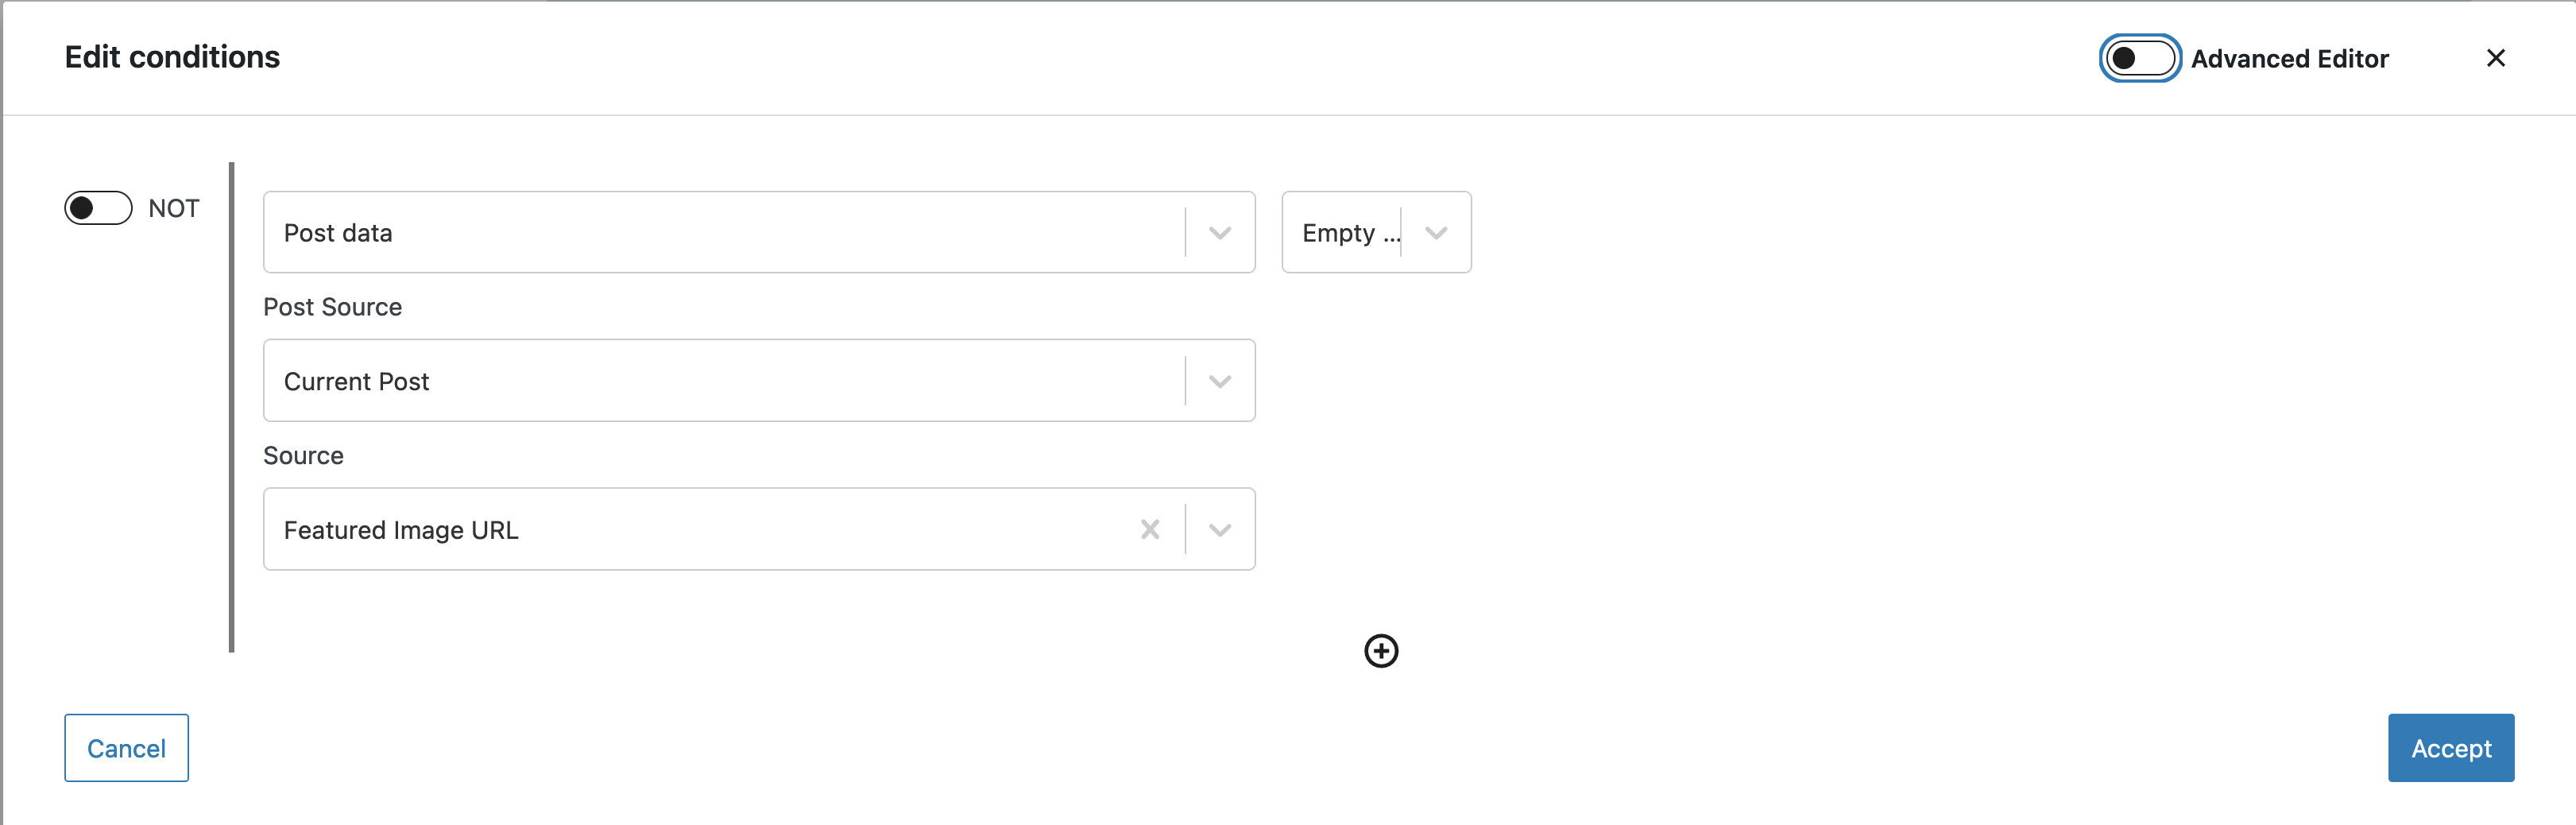The width and height of the screenshot is (2576, 825).
Task: Click the Advanced Editor label text
Action: 2289,59
